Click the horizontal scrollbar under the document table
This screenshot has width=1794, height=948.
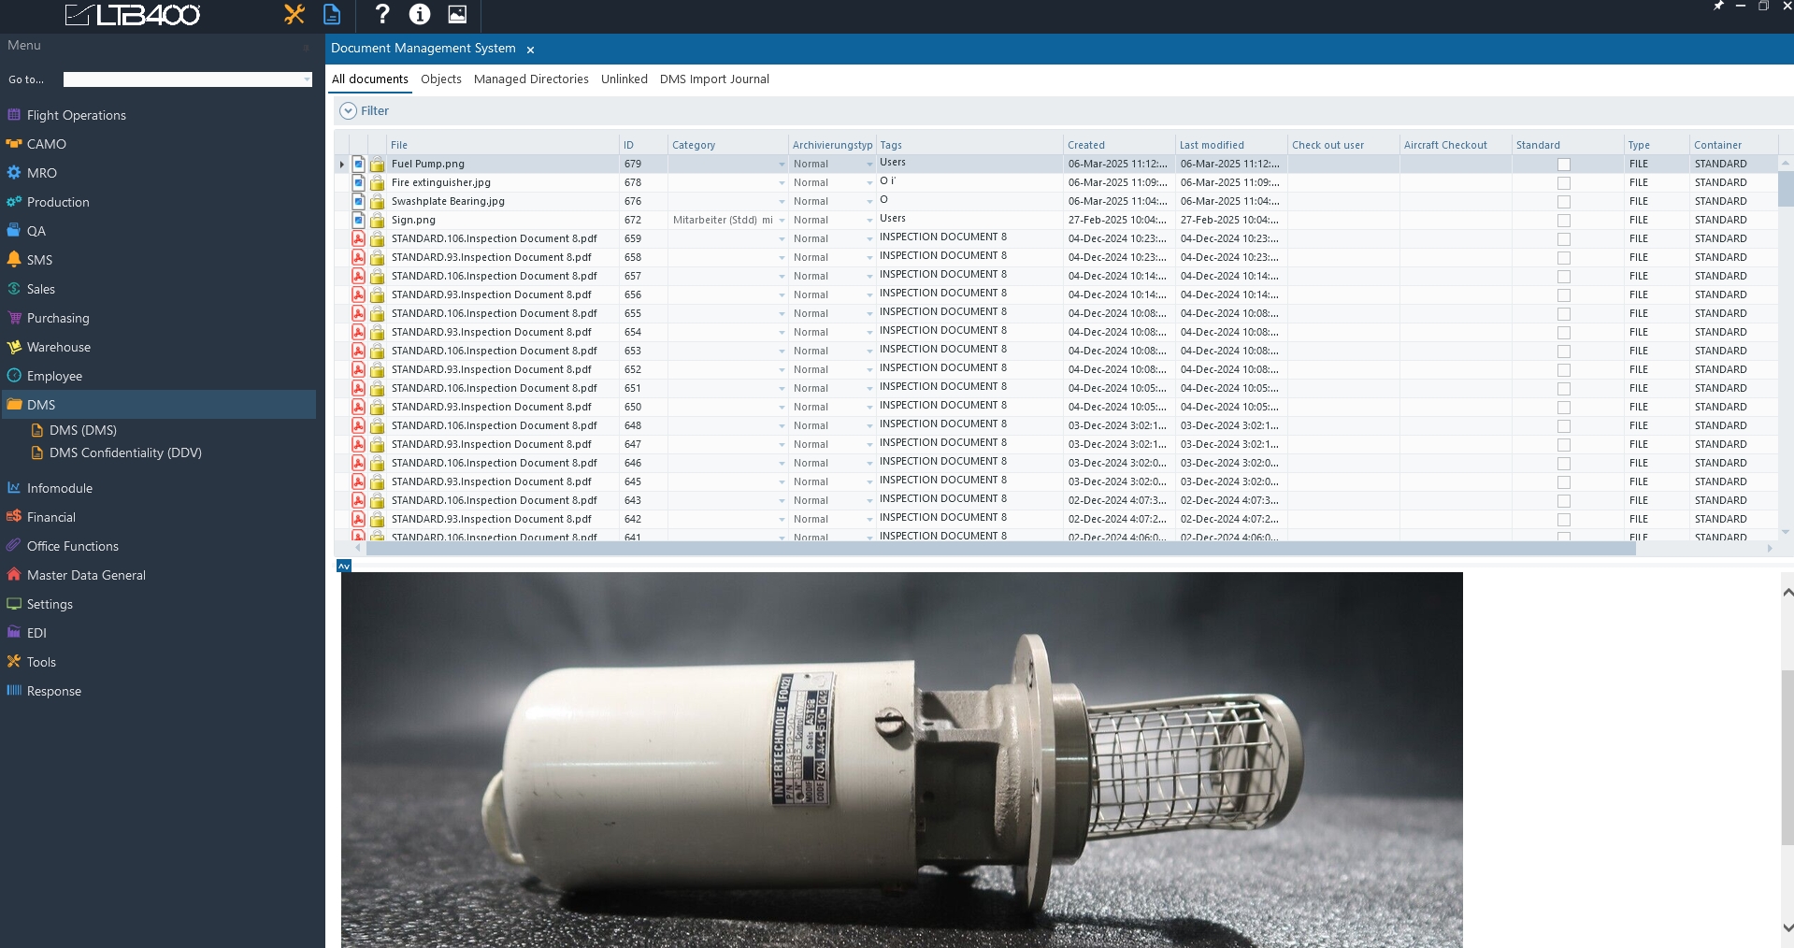tap(1000, 549)
